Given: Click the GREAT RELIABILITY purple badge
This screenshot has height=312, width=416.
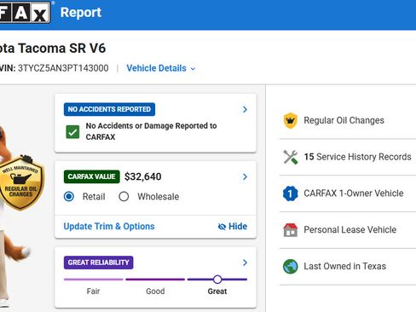Looking at the screenshot, I should [99, 263].
